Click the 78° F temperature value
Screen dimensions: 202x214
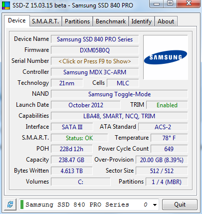(x=169, y=138)
